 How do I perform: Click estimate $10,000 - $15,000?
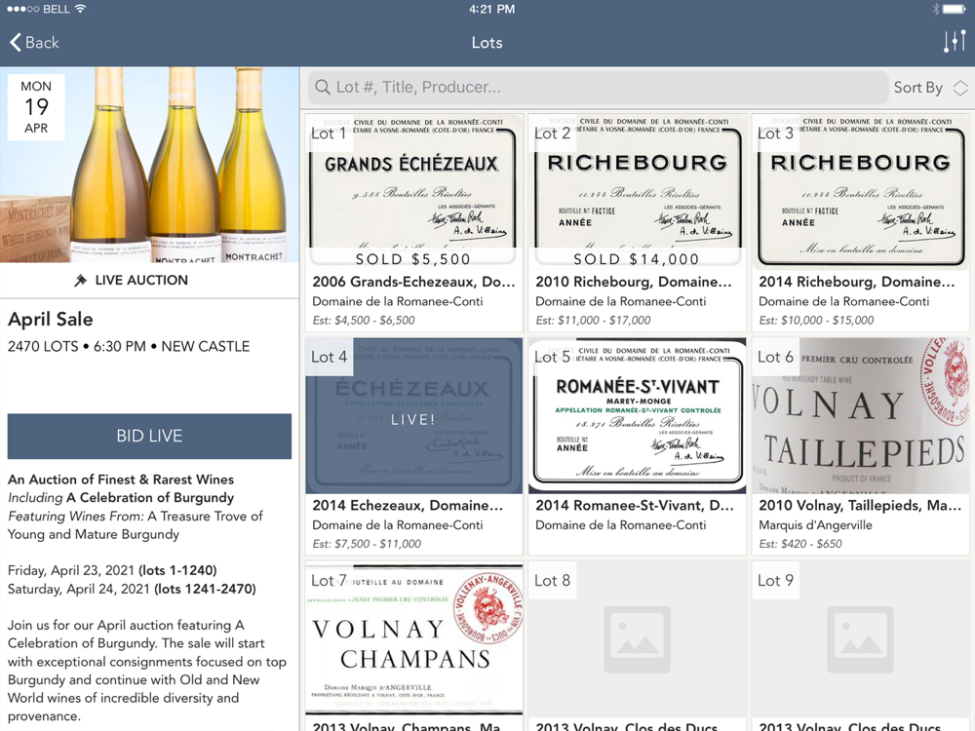(x=816, y=320)
